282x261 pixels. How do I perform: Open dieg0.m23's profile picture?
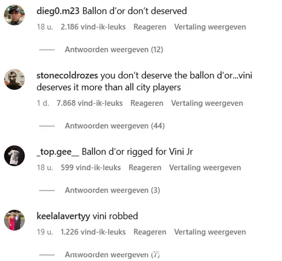[15, 15]
